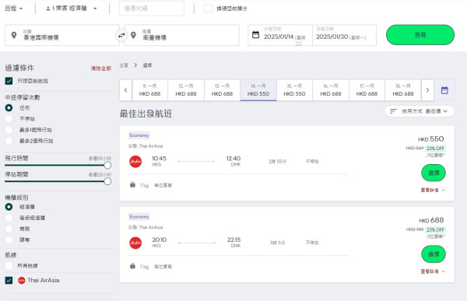This screenshot has width=467, height=301.
Task: Click the calendar icon in date field
Action: point(255,34)
